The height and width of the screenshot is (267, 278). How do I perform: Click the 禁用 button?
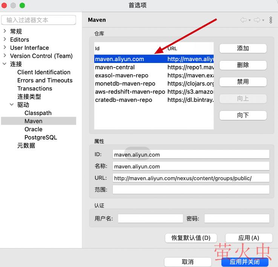(x=243, y=81)
